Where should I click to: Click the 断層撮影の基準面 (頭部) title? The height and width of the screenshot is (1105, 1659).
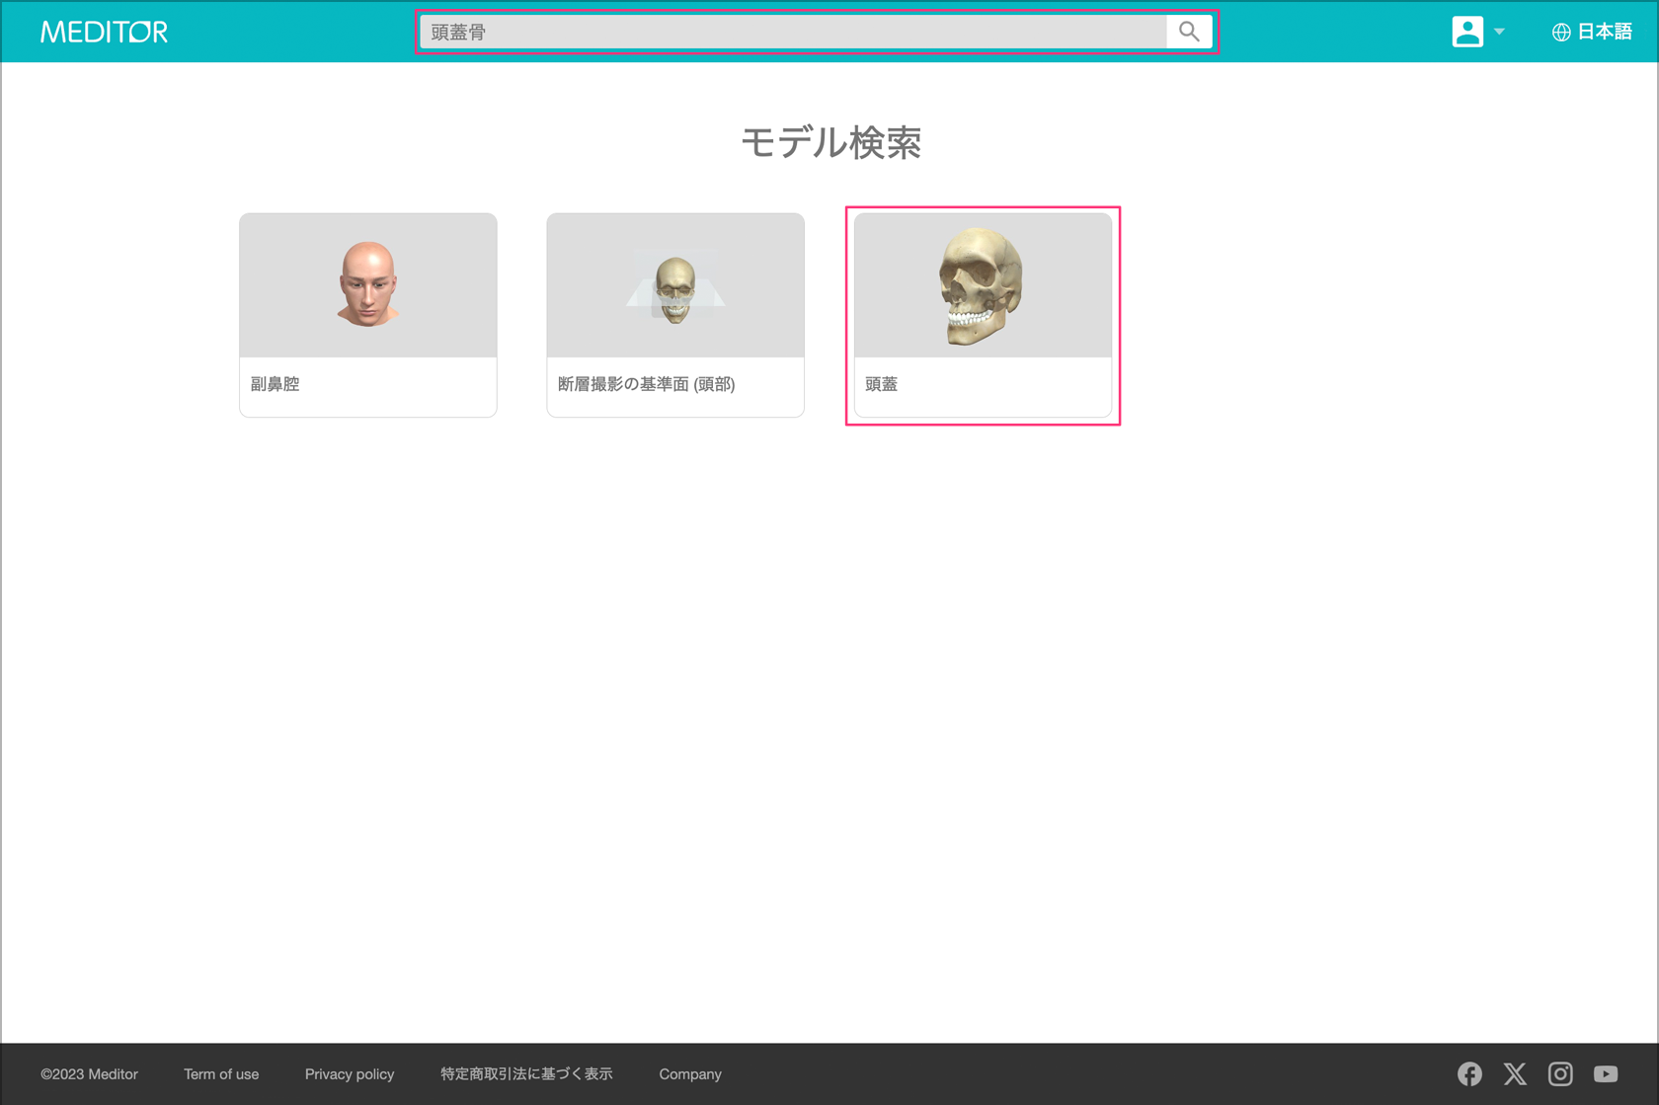tap(646, 384)
